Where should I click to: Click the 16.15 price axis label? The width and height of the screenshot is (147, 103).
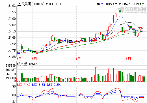coord(12,31)
